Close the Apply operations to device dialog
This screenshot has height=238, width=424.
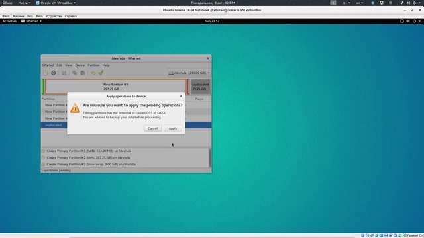tap(181, 96)
